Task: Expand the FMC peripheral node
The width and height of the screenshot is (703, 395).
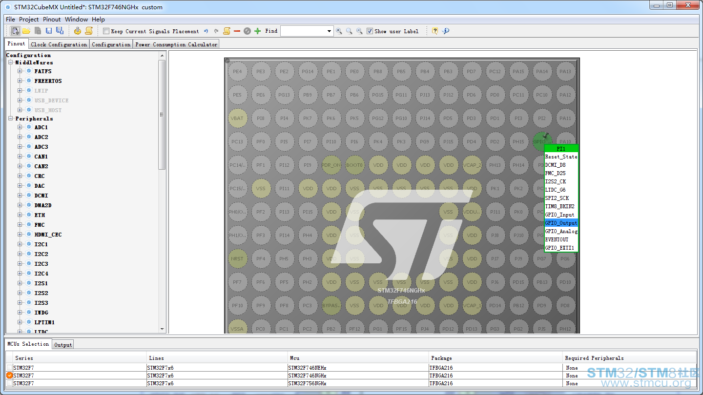Action: [20, 225]
